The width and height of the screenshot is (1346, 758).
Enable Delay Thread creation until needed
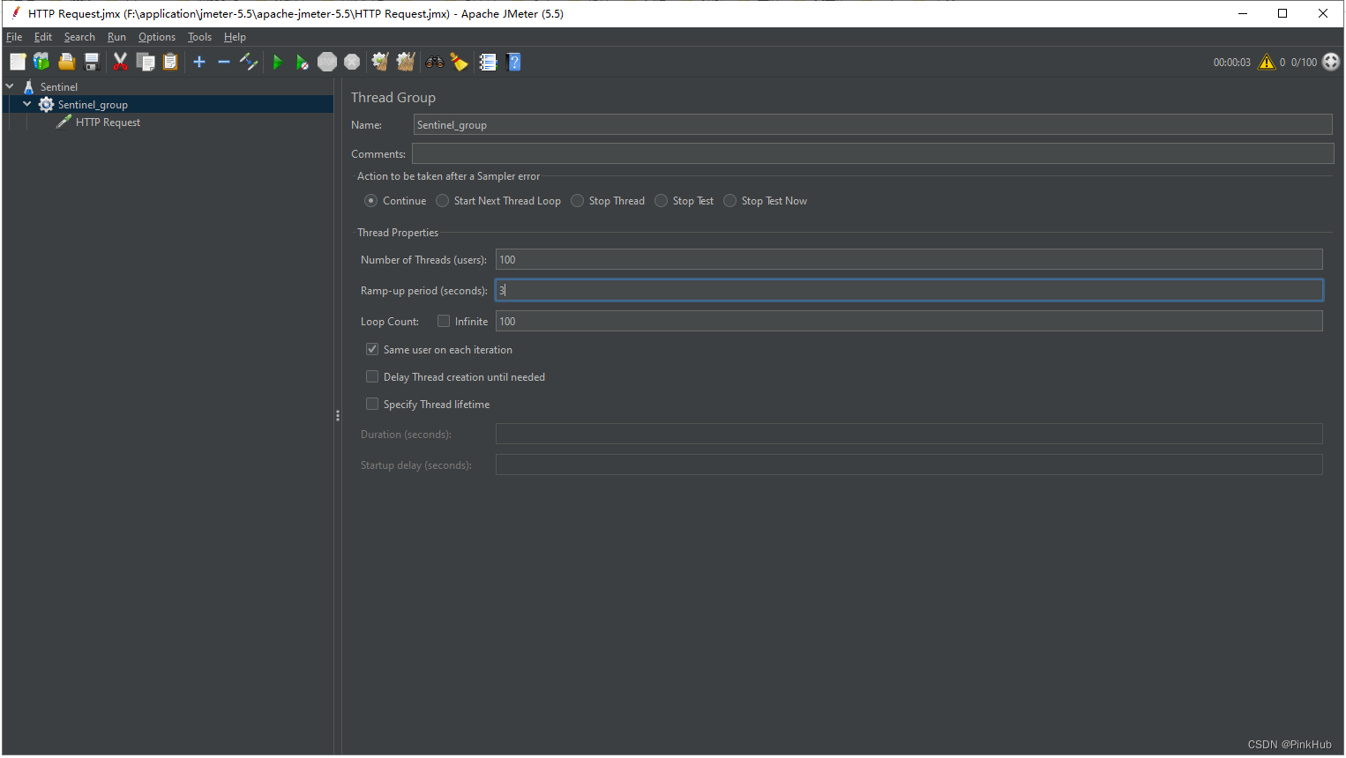[x=372, y=377]
